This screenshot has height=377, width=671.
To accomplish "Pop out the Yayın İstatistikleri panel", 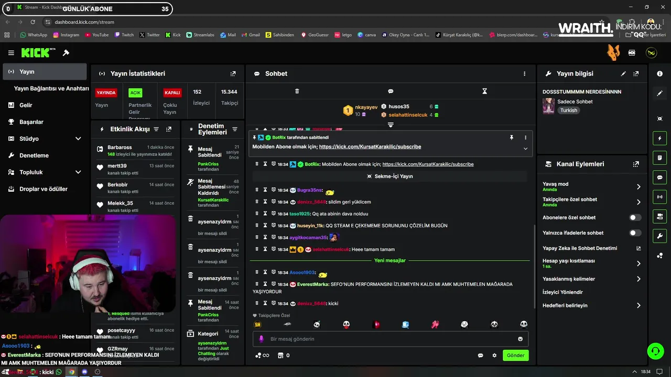I will coord(233,74).
